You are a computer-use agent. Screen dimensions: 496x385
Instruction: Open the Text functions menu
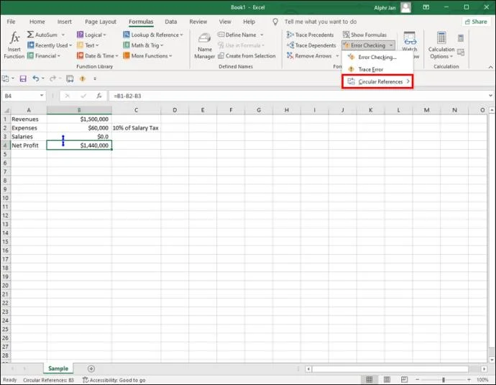88,45
